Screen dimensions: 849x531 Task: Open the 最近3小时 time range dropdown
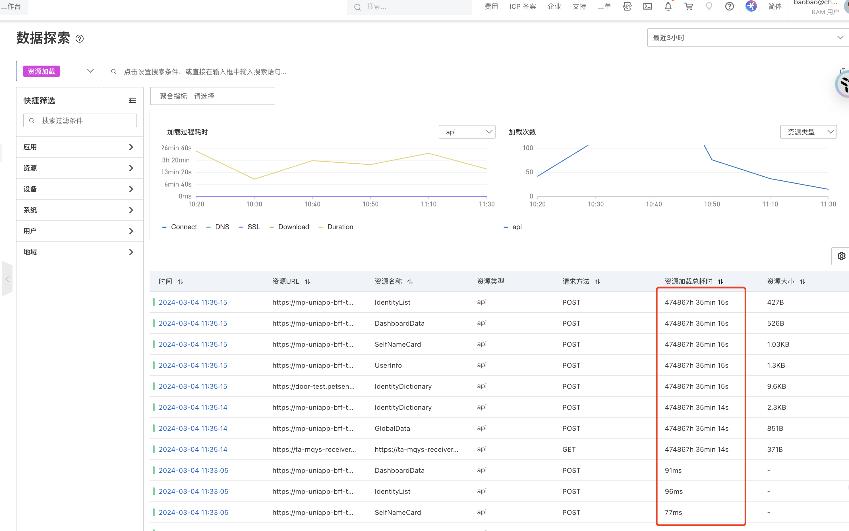click(x=748, y=37)
